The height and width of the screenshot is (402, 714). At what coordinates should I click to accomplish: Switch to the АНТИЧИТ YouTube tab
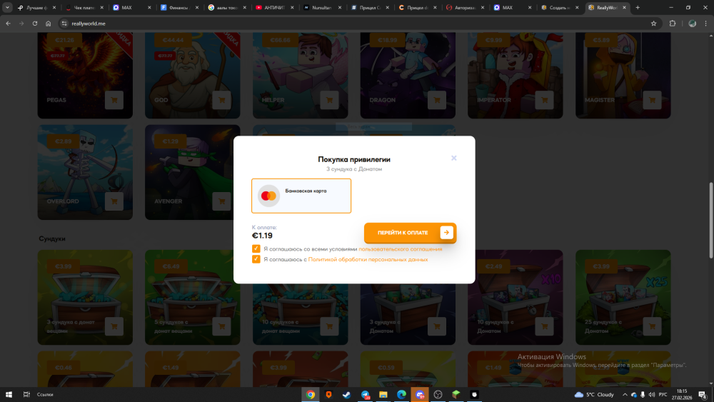(273, 8)
